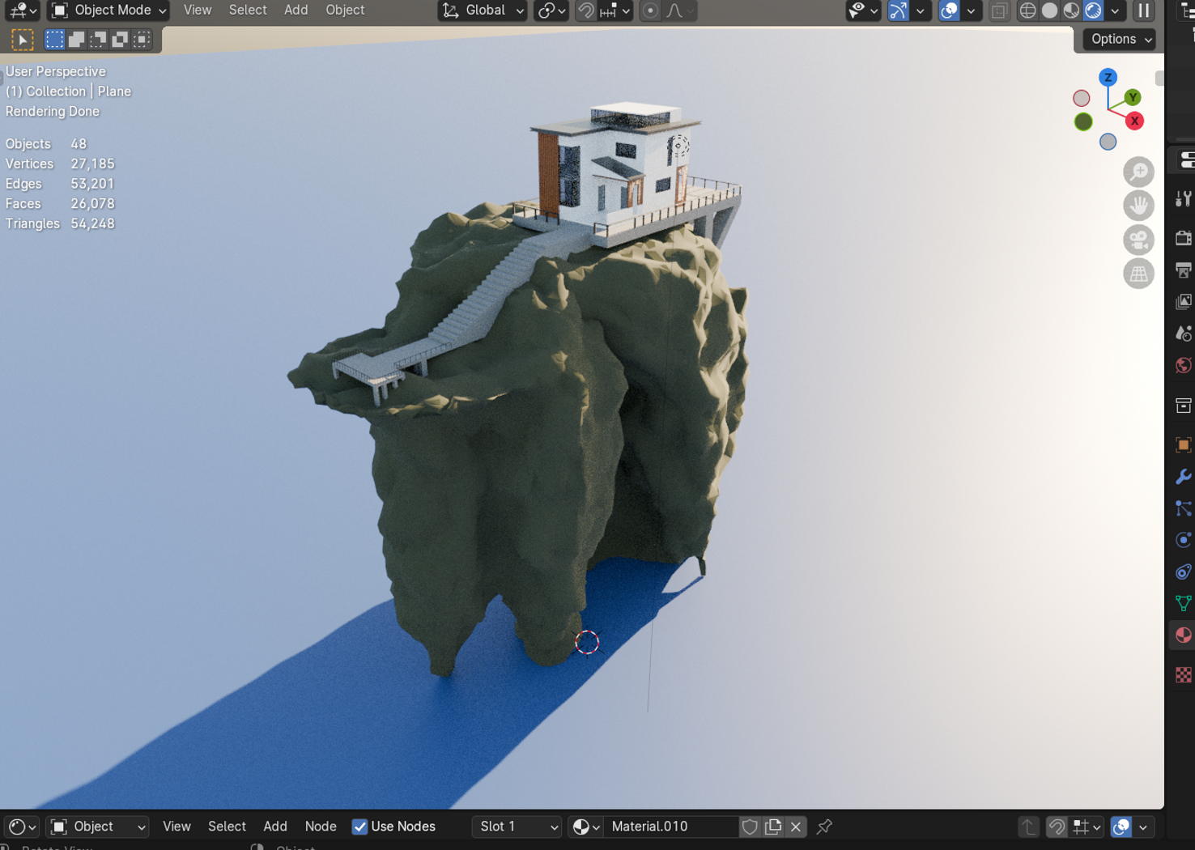
Task: Open the Object properties tab
Action: coord(1184,444)
